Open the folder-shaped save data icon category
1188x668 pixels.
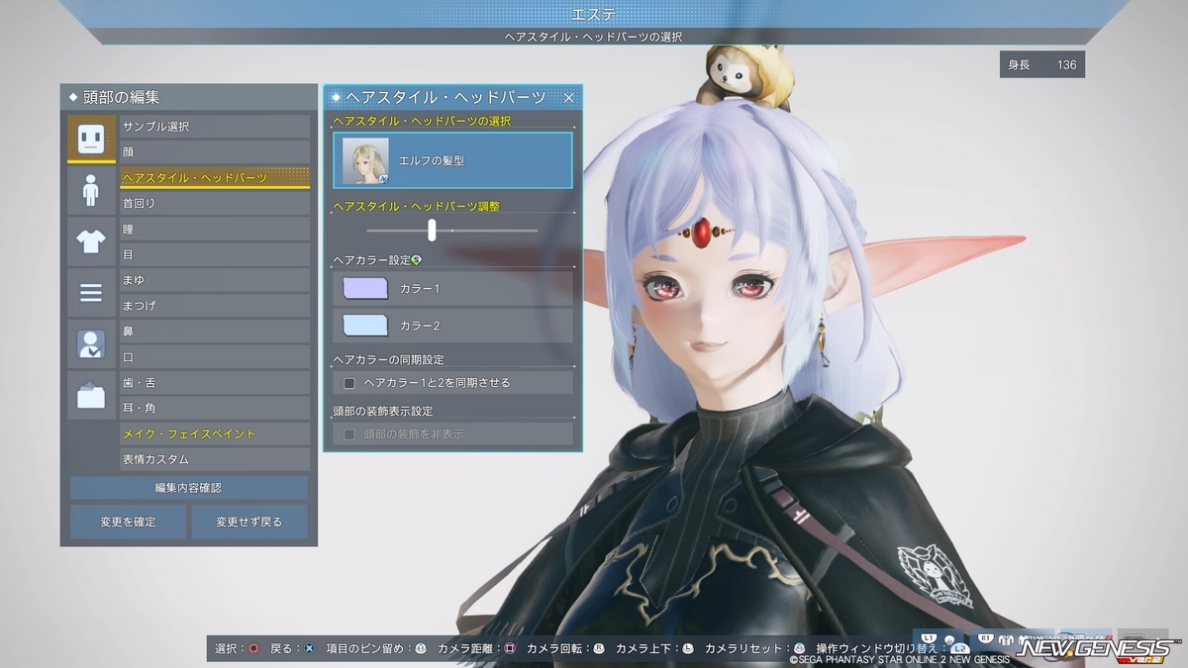click(x=91, y=396)
